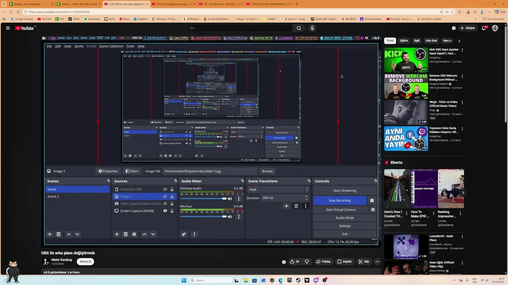
Task: Add a source with Sources plus icon
Action: click(117, 234)
